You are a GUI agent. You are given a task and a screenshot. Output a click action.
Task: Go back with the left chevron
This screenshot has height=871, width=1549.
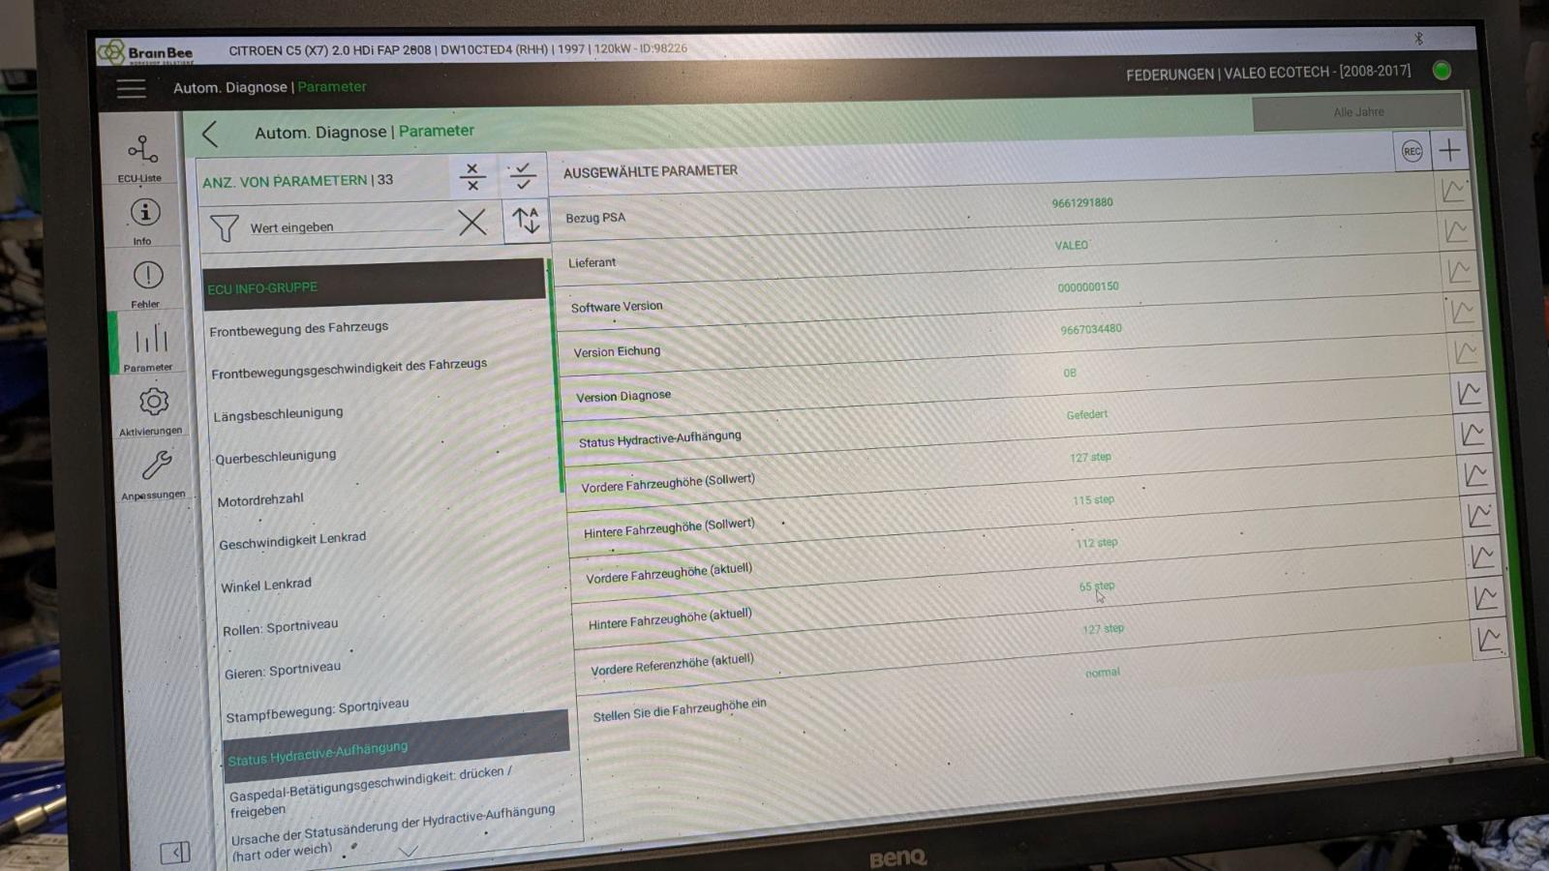(x=210, y=135)
